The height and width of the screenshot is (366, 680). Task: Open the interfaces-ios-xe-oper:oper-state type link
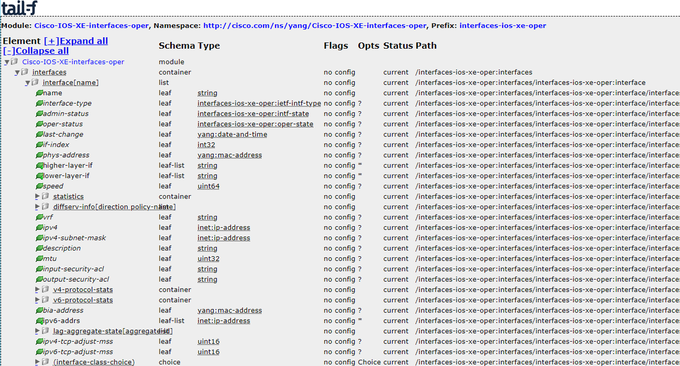coord(255,124)
